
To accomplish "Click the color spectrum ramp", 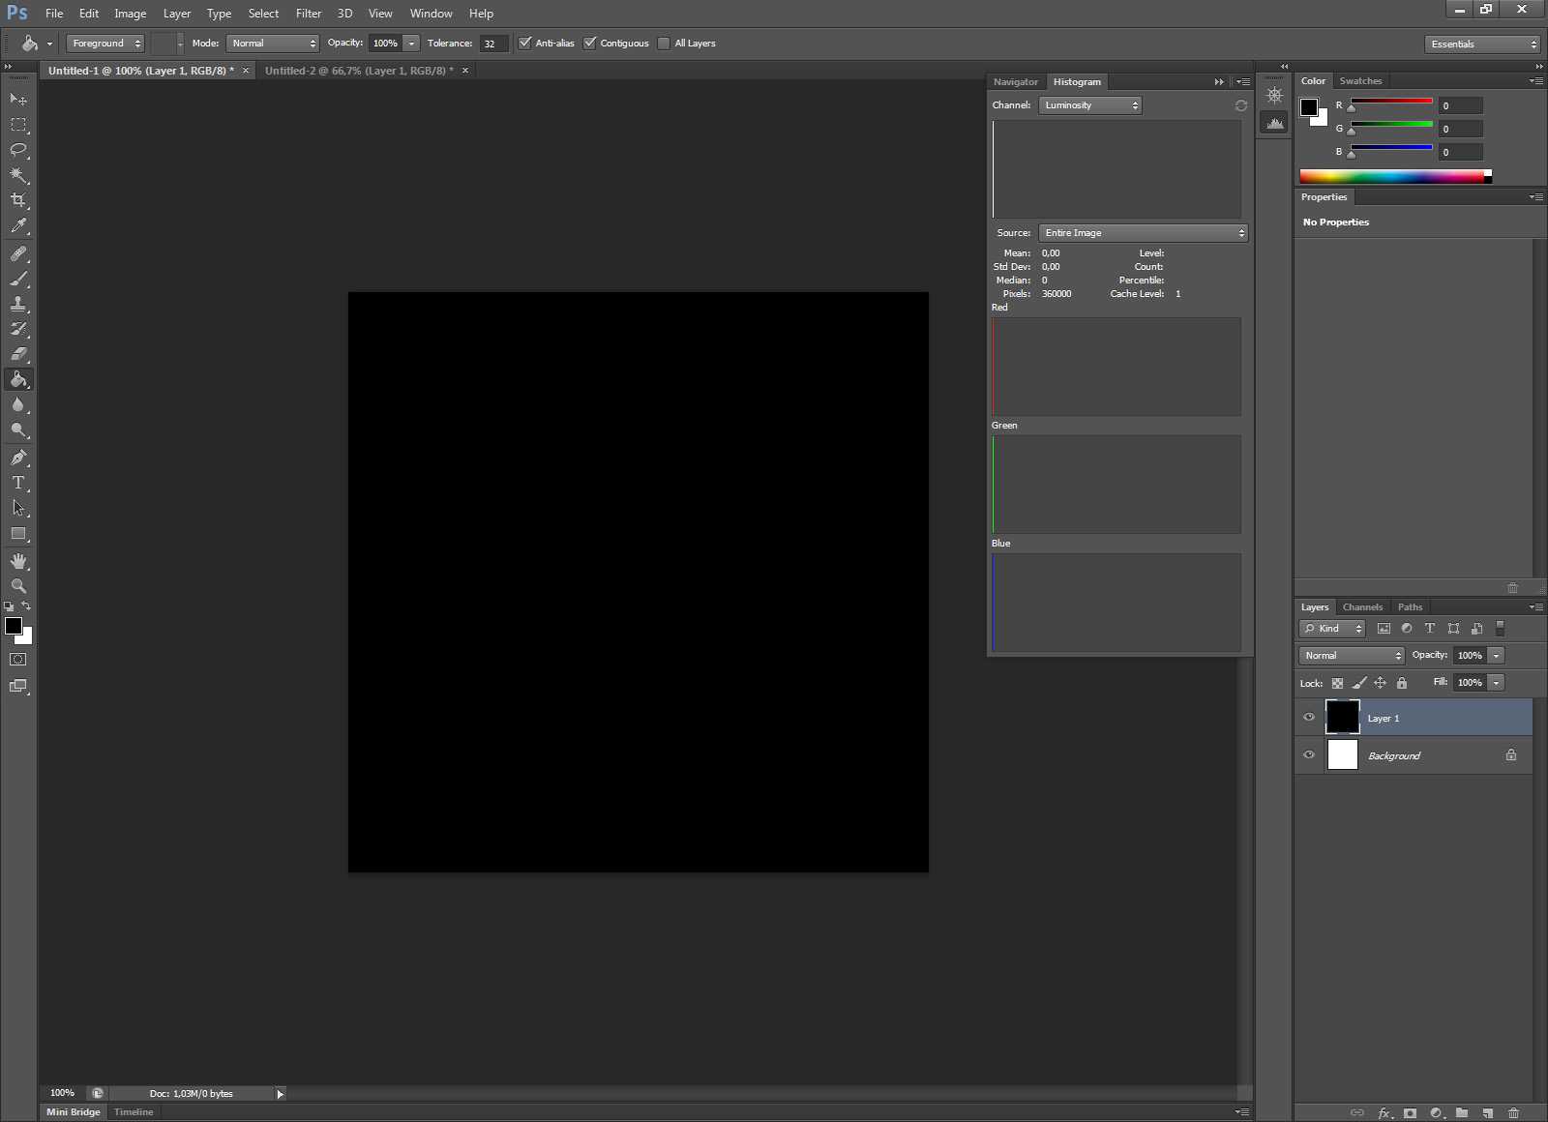I will tap(1391, 176).
